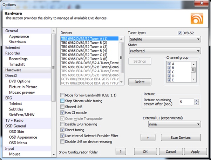Uncheck channel group A
Screen dimensions: 211x160
pyautogui.click(x=169, y=64)
